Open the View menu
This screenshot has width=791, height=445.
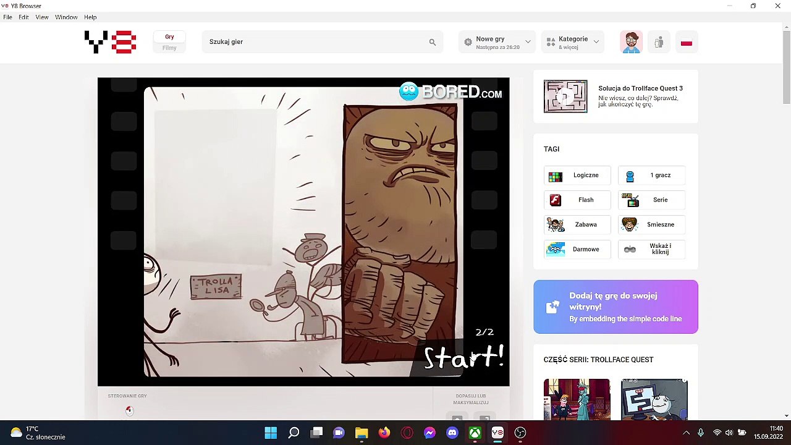tap(42, 17)
